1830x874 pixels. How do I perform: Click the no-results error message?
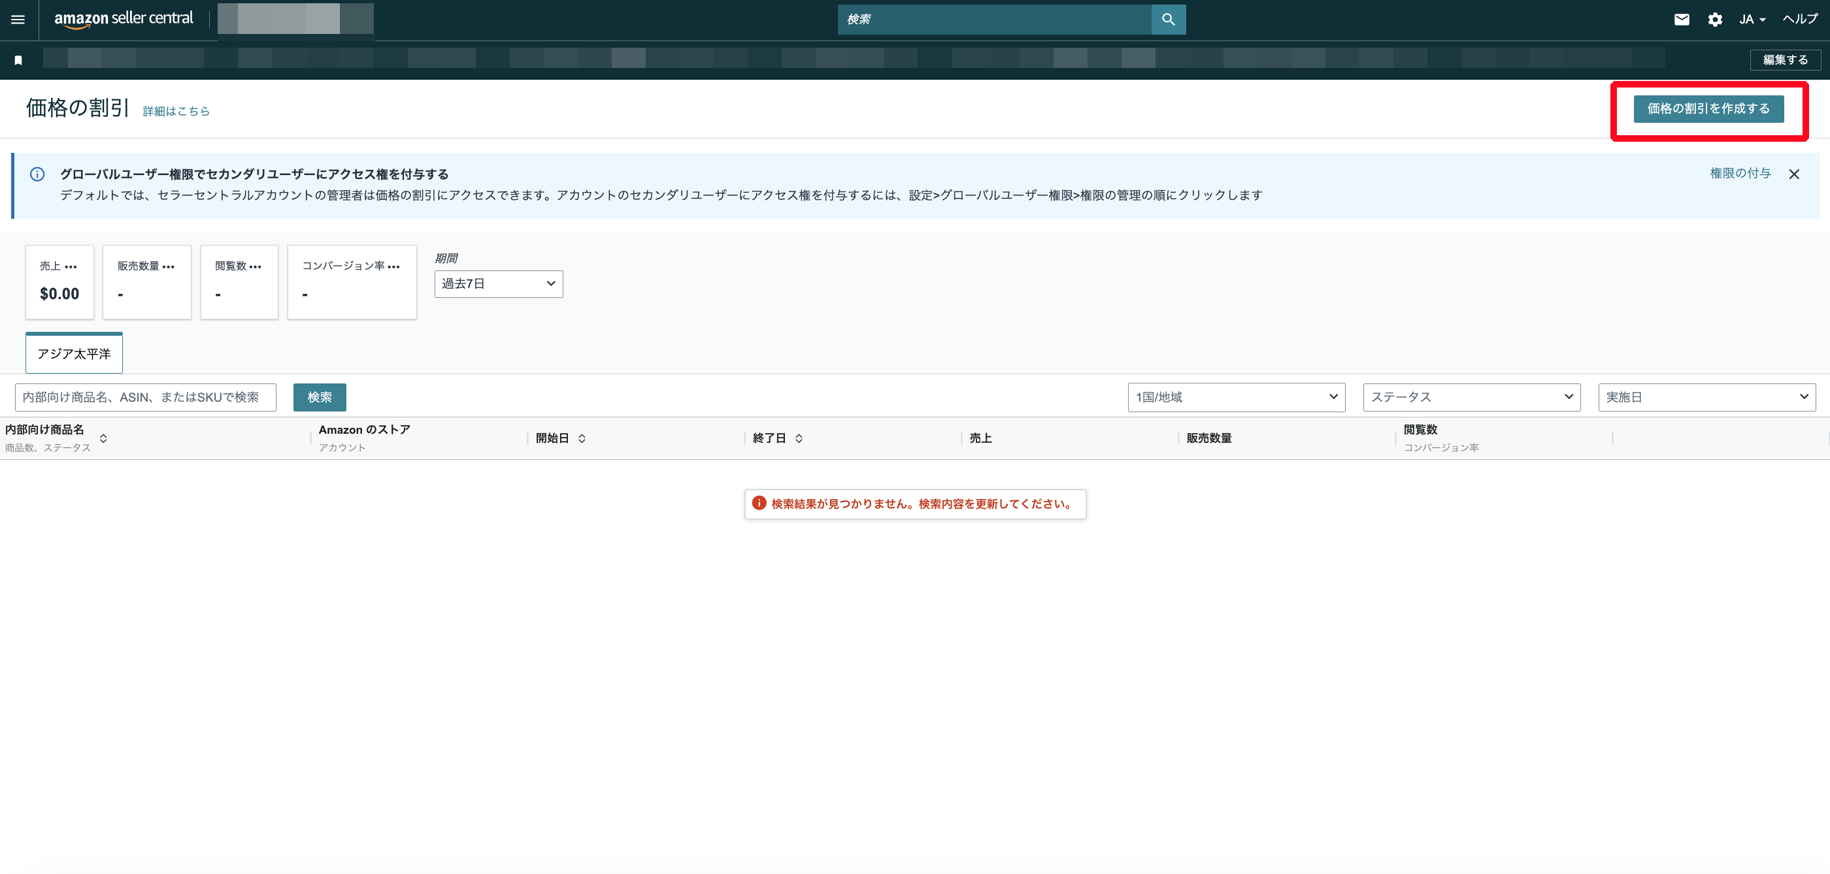[915, 504]
